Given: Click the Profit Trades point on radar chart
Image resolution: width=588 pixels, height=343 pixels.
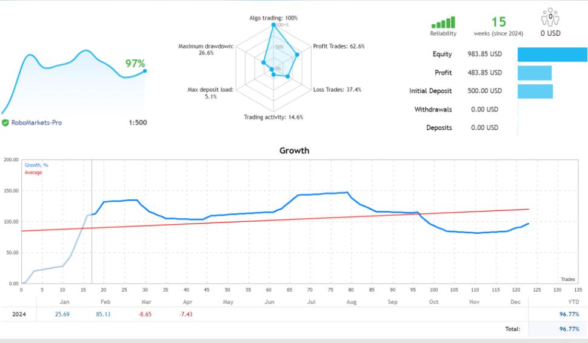Looking at the screenshot, I should click(297, 55).
